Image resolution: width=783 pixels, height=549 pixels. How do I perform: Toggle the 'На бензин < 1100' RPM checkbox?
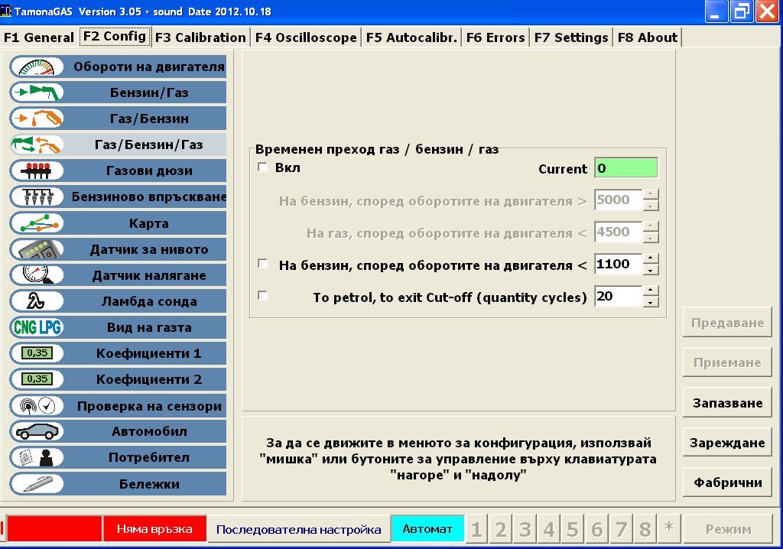click(263, 264)
